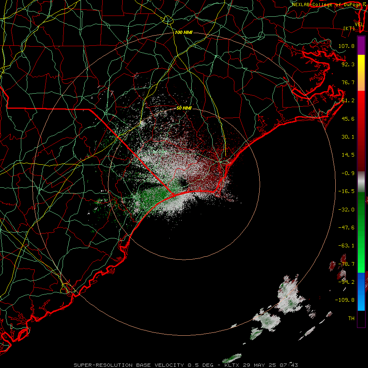Pick the green segment of velocity color bar

point(361,232)
